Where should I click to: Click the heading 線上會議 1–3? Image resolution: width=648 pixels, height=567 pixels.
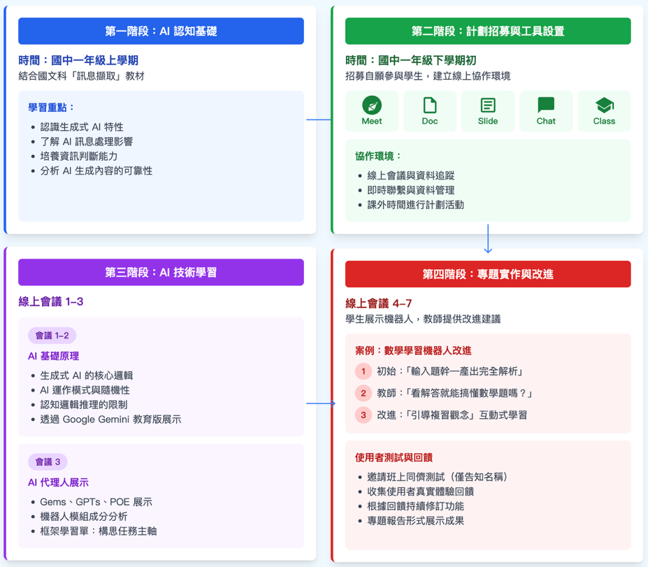(51, 302)
